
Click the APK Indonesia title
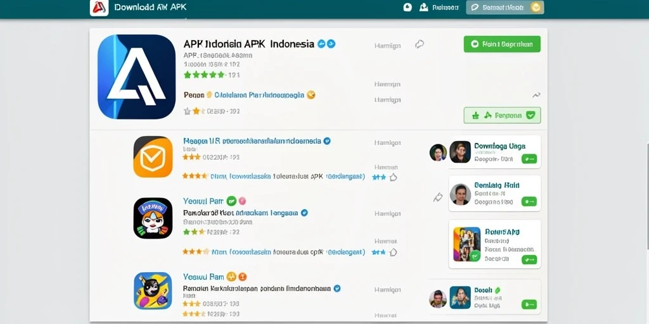pos(248,44)
